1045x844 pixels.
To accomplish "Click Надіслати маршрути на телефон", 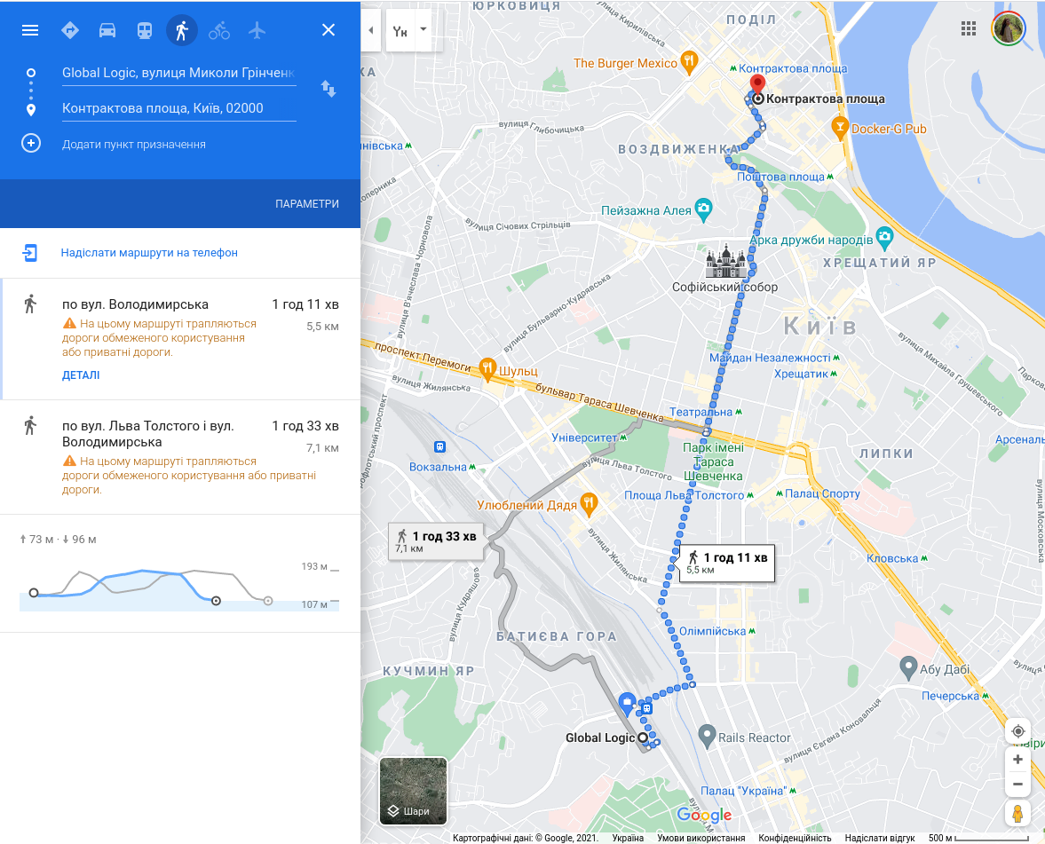I will tap(149, 252).
